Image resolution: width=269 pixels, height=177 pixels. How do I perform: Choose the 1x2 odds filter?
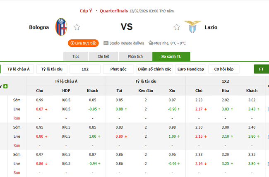click(85, 69)
